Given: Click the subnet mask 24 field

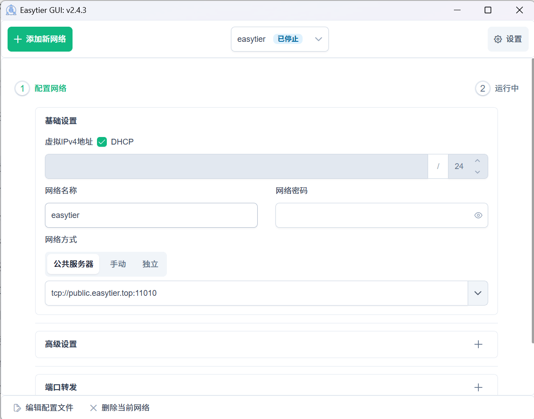Looking at the screenshot, I should coord(468,166).
